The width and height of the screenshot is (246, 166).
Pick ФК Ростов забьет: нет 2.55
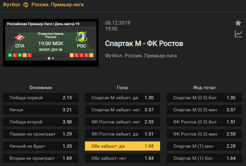[123, 122]
